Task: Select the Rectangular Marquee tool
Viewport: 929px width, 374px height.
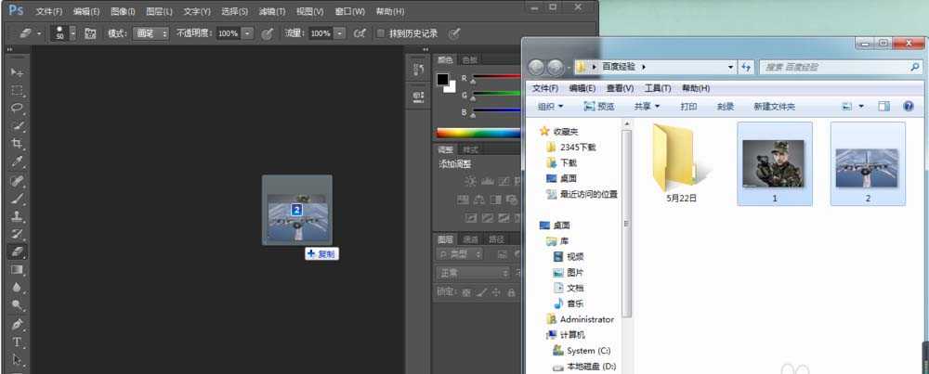Action: tap(17, 90)
